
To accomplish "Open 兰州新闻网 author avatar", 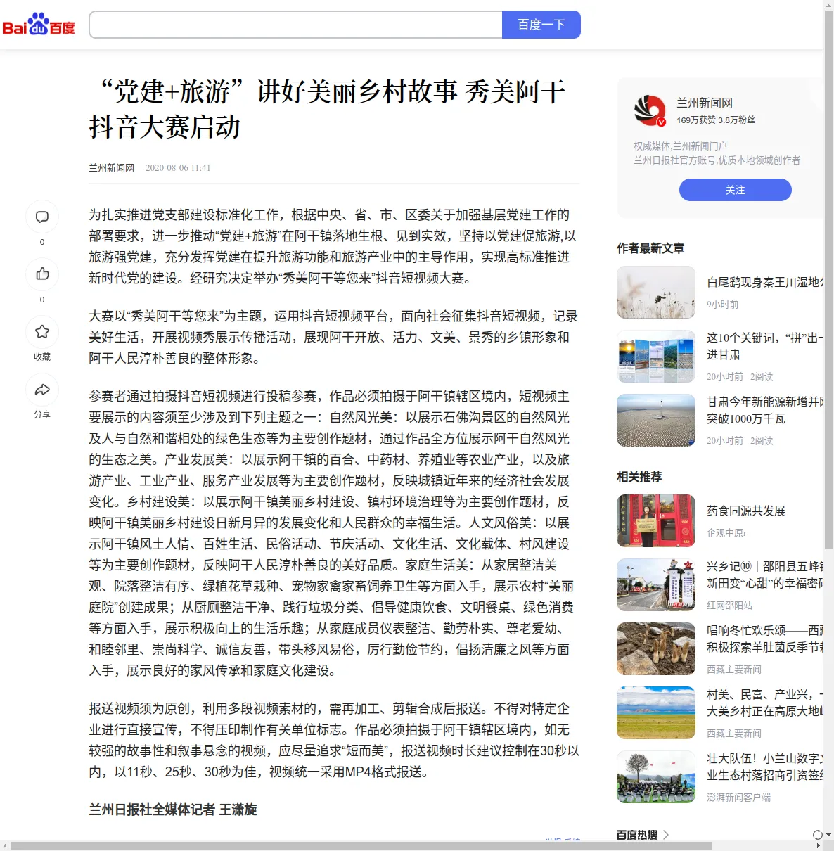I will coord(650,111).
